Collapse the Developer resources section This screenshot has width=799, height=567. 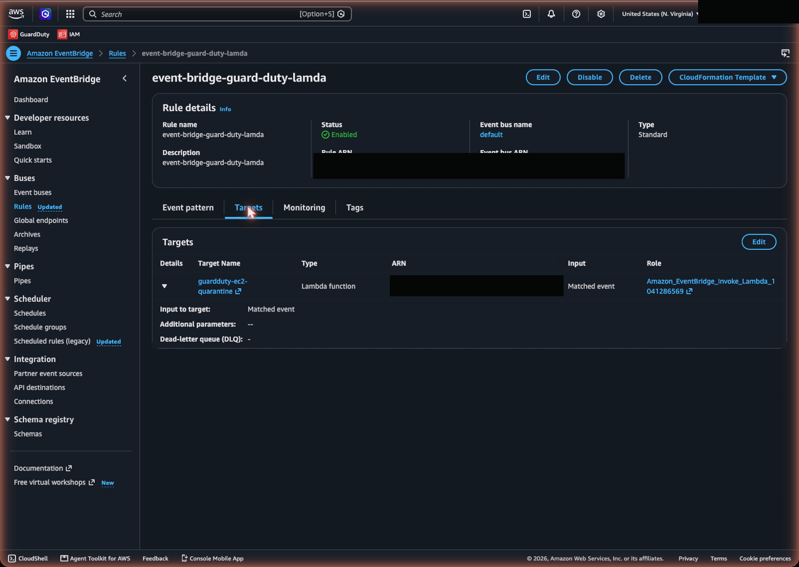8,118
